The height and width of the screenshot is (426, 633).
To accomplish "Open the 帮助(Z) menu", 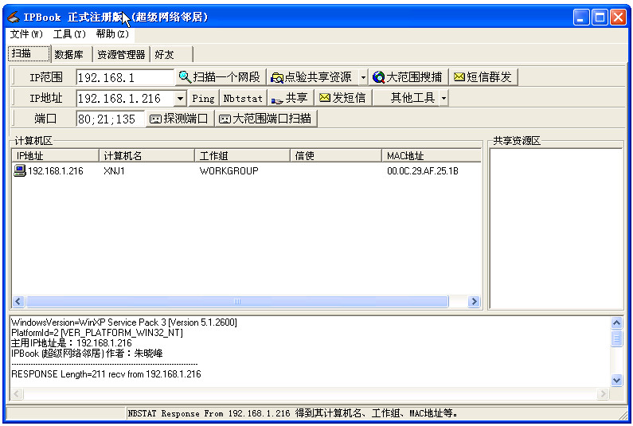I will 112,34.
